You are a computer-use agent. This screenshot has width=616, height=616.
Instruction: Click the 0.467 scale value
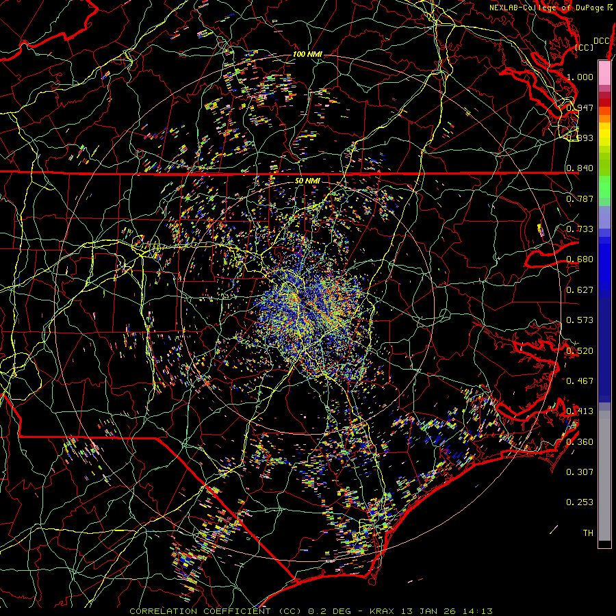coord(580,381)
